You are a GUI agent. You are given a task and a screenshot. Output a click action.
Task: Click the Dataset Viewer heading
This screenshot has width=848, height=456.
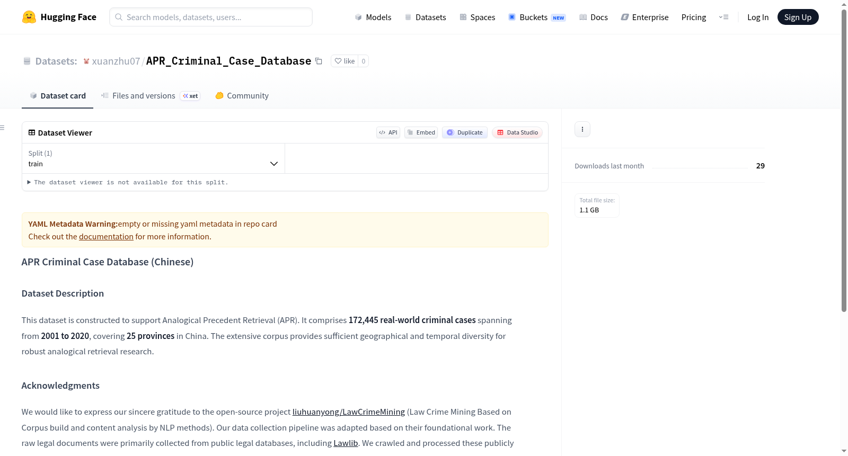coord(65,133)
